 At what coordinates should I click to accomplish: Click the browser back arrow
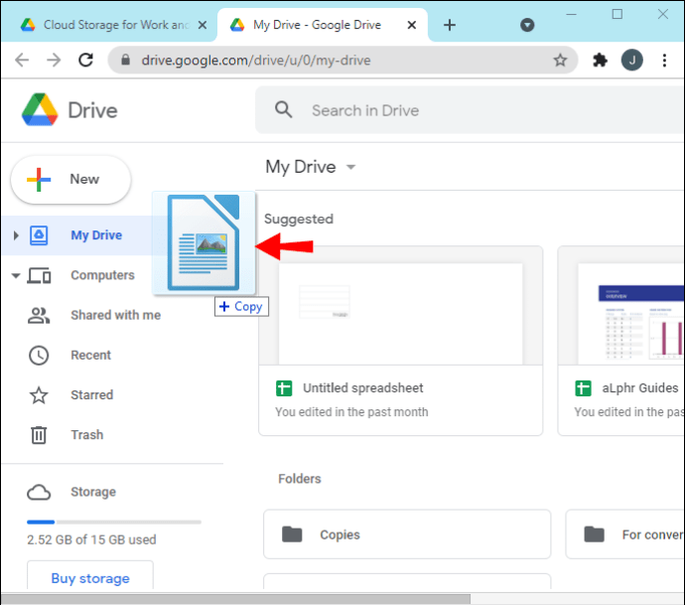click(22, 60)
